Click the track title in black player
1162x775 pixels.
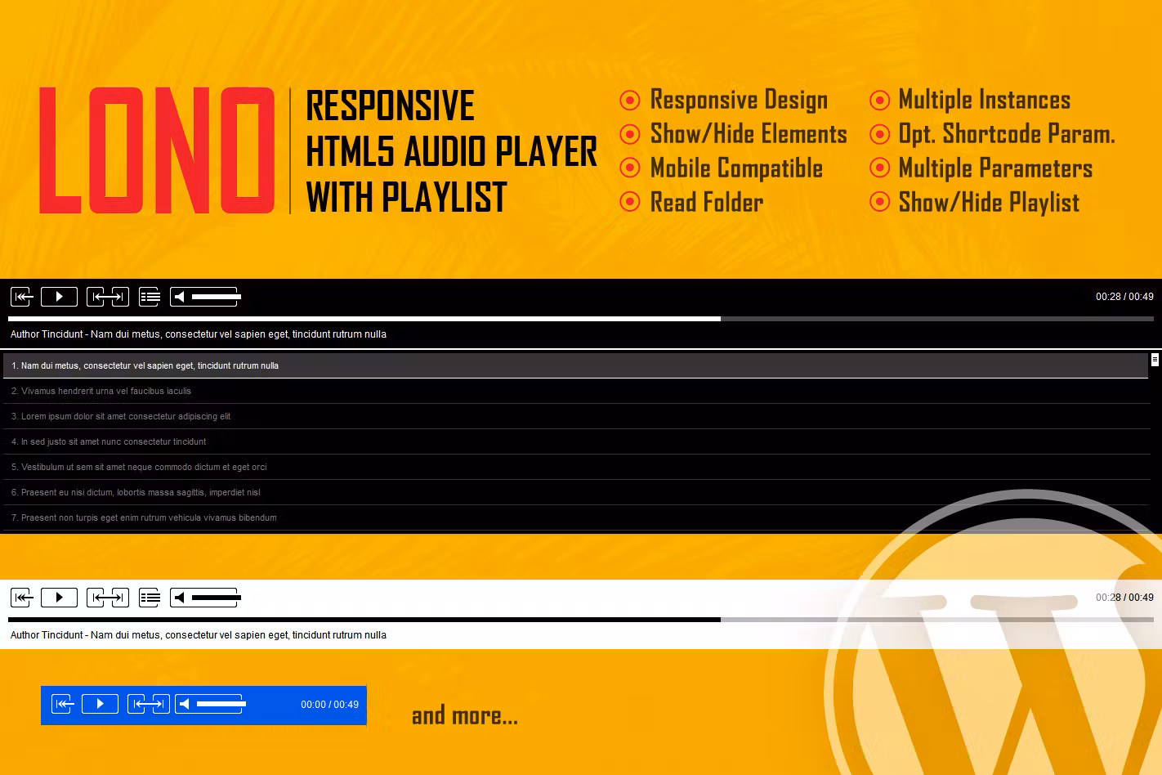(x=199, y=334)
